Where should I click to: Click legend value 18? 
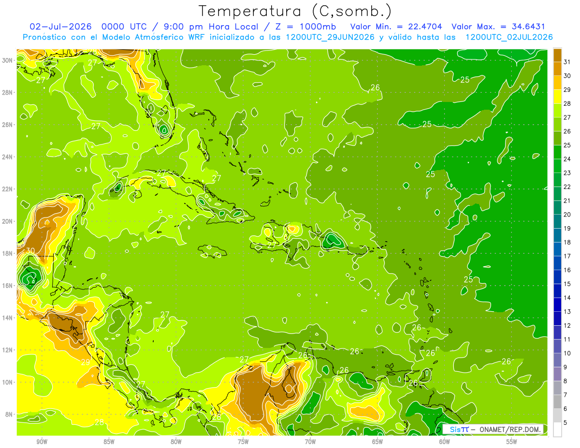point(567,242)
